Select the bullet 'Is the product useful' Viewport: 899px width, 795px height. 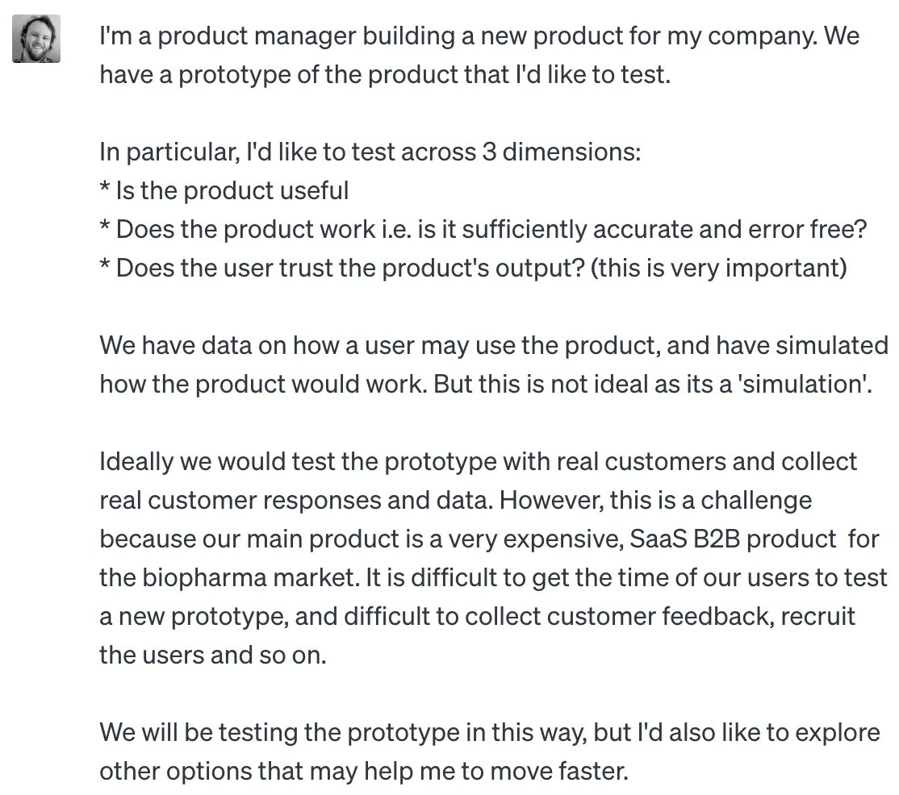coord(224,191)
